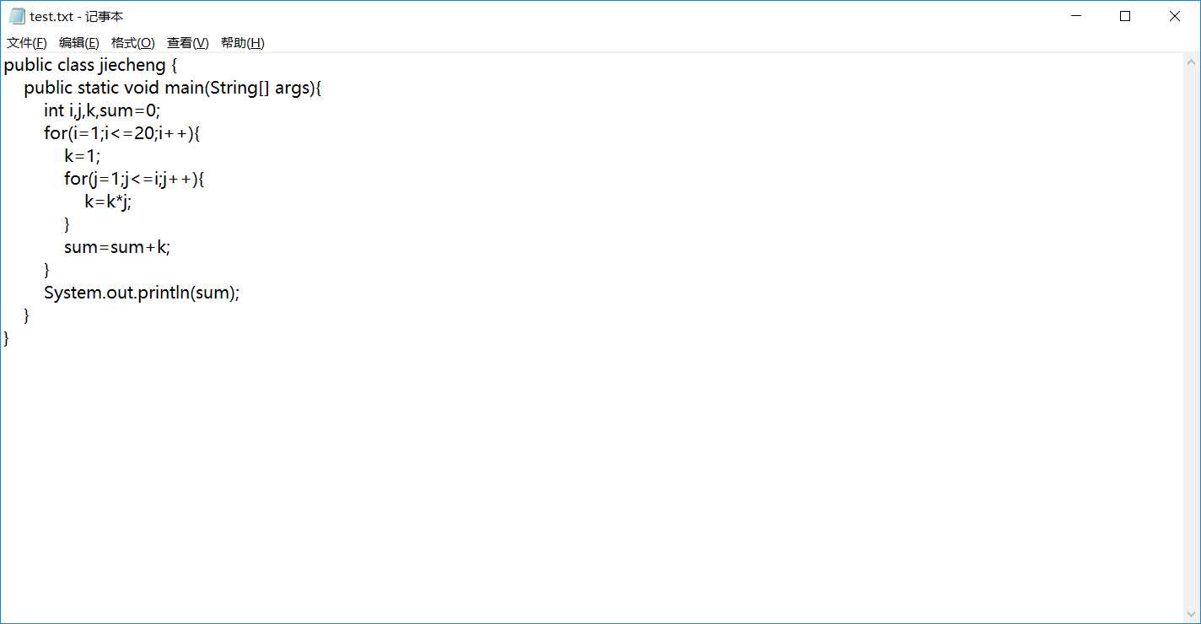Open the 查看(V) menu
Image resolution: width=1201 pixels, height=624 pixels.
[188, 43]
